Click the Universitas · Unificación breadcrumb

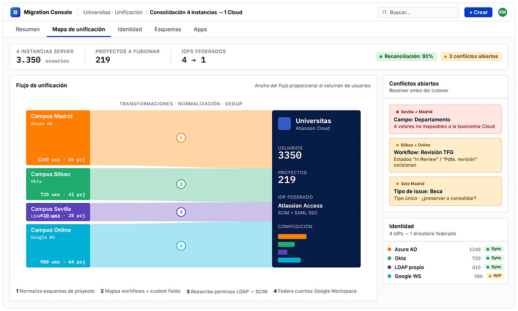pyautogui.click(x=113, y=12)
